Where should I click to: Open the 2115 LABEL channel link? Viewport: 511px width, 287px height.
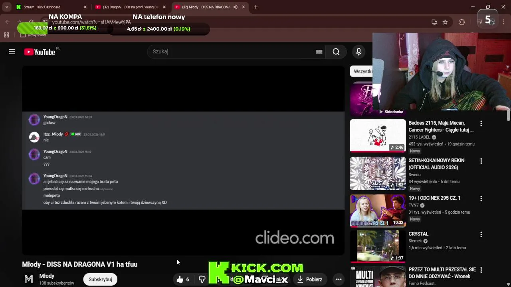[x=419, y=137]
